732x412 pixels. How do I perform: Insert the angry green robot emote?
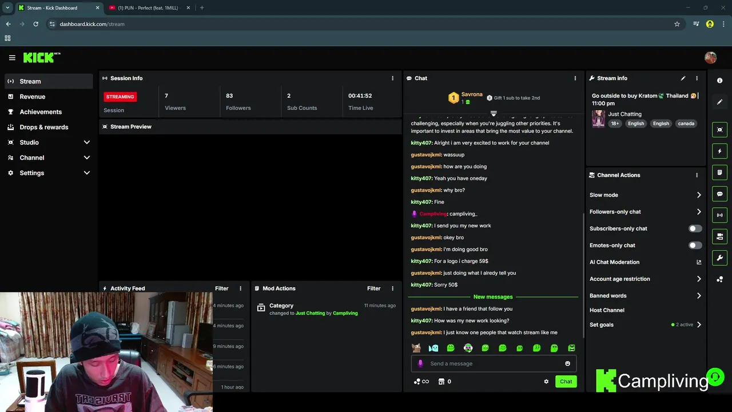(571, 348)
